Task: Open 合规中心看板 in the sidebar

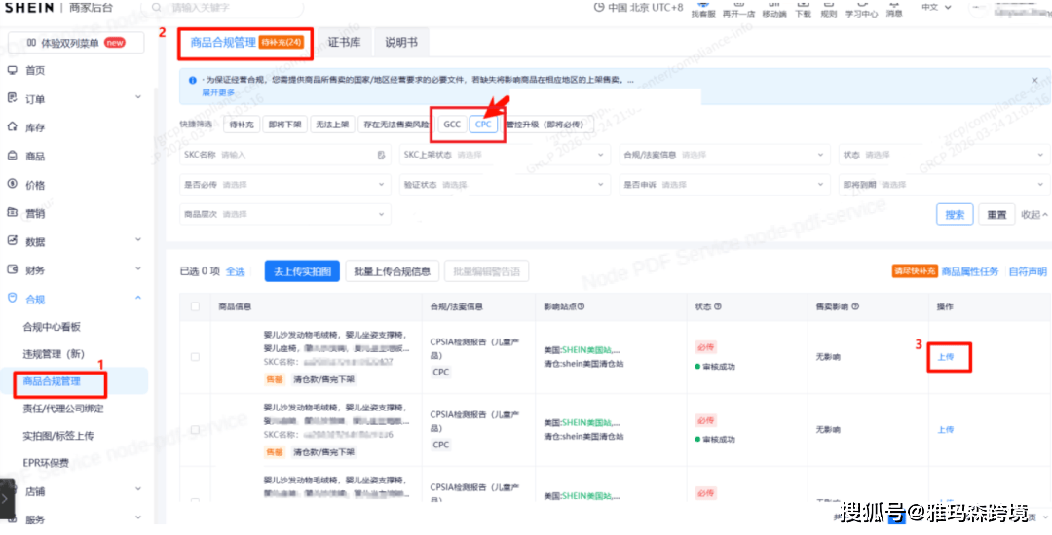Action: click(x=52, y=327)
